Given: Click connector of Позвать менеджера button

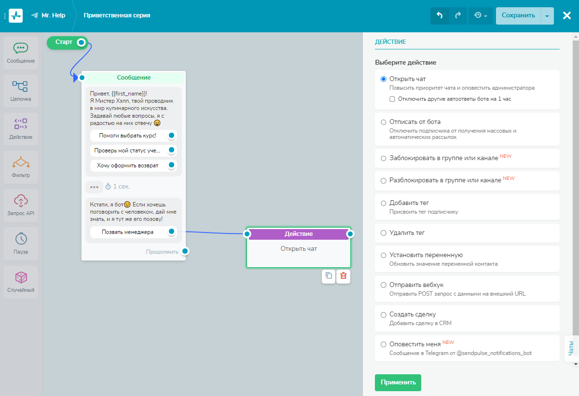Looking at the screenshot, I should [171, 232].
